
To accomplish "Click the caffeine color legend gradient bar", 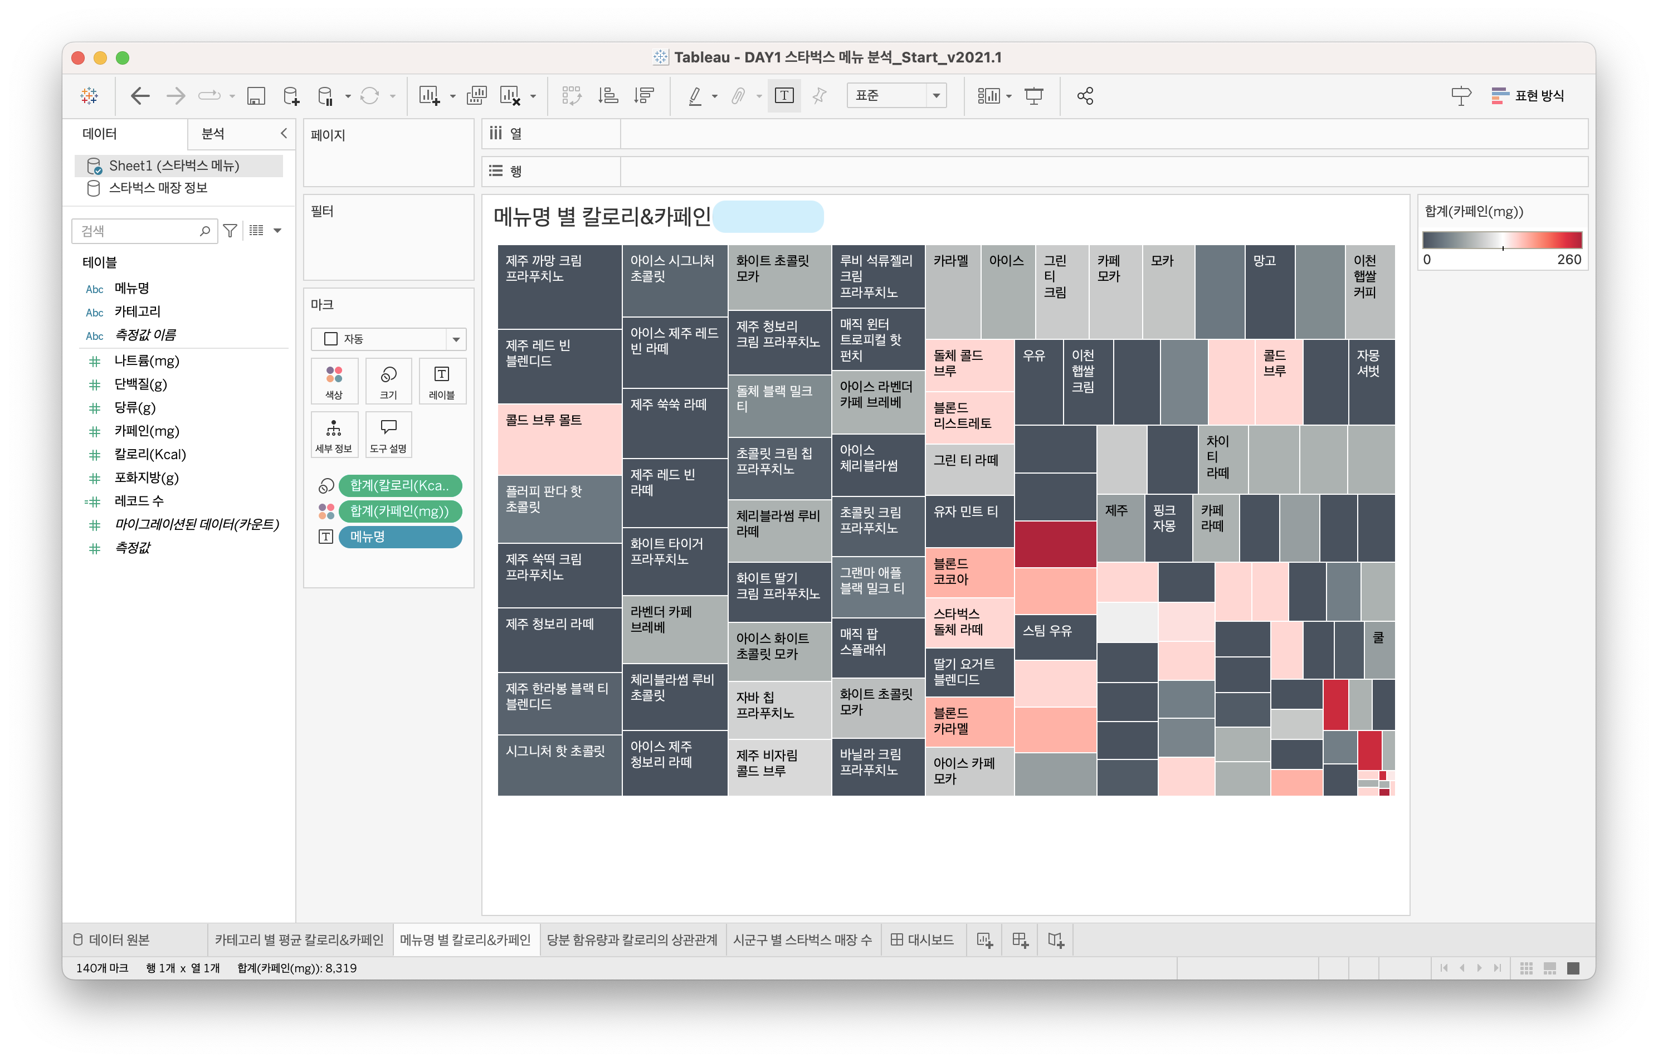I will pyautogui.click(x=1501, y=240).
